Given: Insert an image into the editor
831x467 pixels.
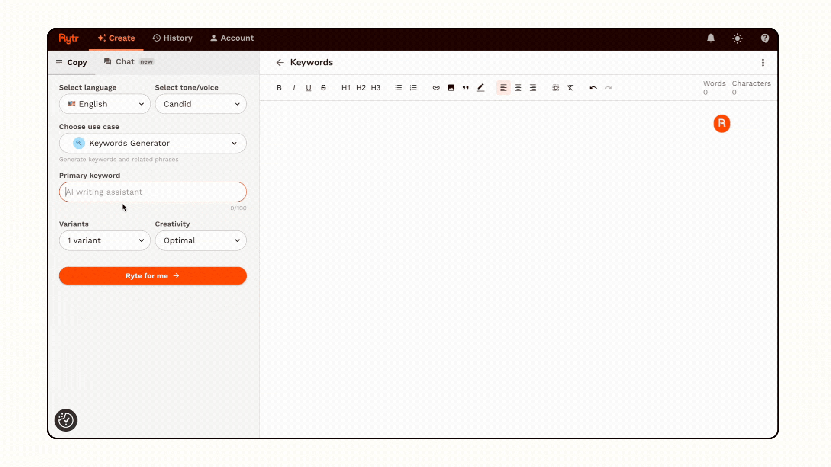Looking at the screenshot, I should pyautogui.click(x=451, y=87).
